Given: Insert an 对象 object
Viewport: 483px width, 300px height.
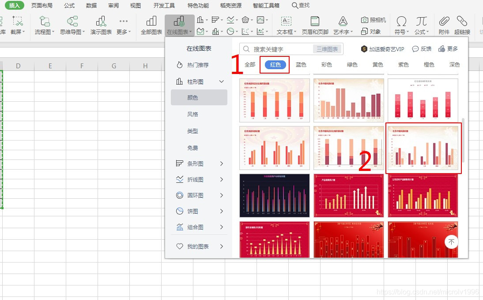Looking at the screenshot, I should (370, 31).
